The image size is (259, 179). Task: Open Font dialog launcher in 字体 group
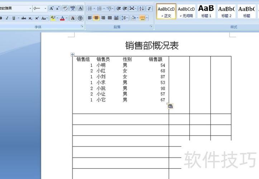click(x=82, y=26)
